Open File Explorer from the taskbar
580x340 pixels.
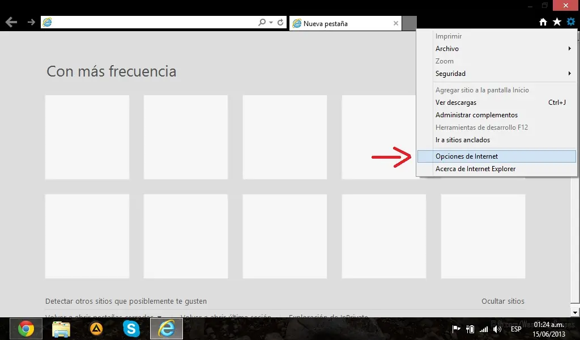[x=61, y=329]
